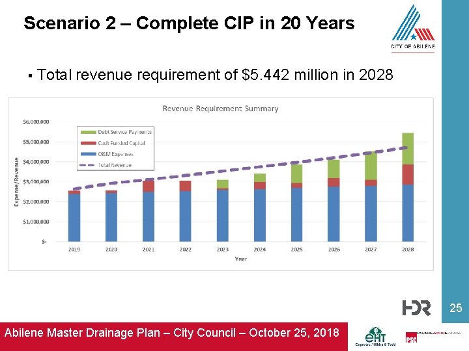Image resolution: width=469 pixels, height=351 pixels.
Task: Click the 'Revenue Requirement Summary' chart title
Action: click(220, 109)
